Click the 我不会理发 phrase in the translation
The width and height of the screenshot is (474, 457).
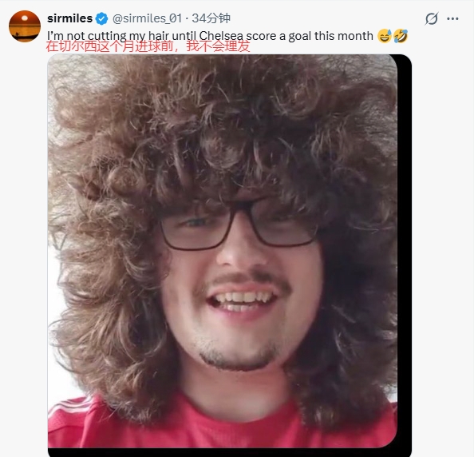219,46
